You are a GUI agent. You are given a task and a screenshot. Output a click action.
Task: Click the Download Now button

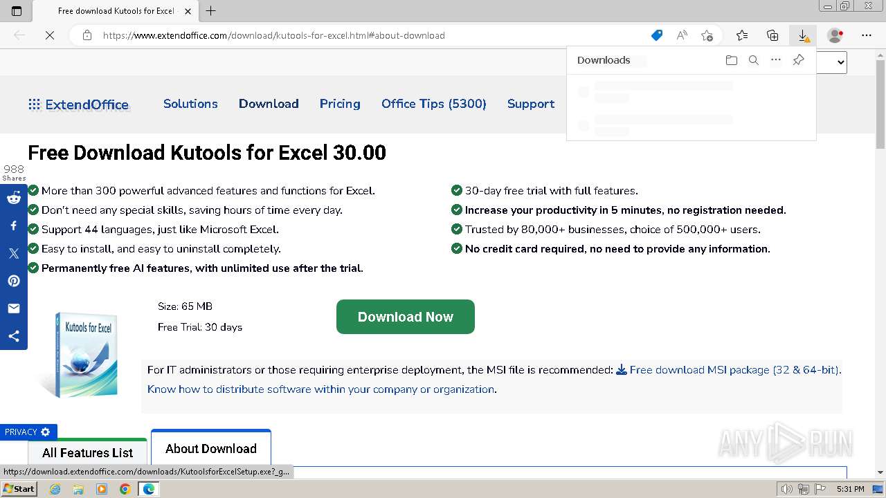(x=406, y=317)
